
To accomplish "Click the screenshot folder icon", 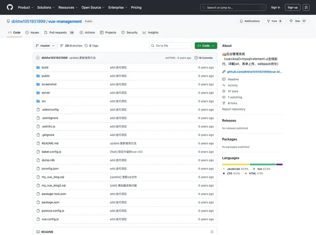I will coord(38,84).
